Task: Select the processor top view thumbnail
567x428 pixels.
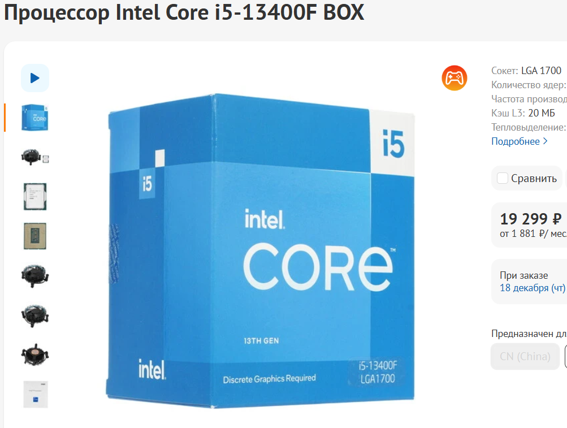Action: click(34, 196)
